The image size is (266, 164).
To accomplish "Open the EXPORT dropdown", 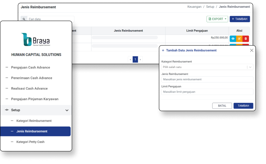I will (217, 19).
